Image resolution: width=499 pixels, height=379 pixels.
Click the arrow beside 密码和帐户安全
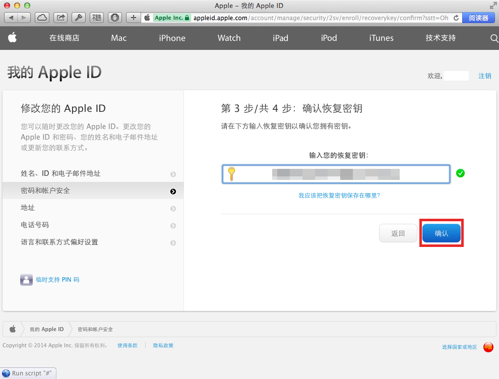click(x=173, y=191)
